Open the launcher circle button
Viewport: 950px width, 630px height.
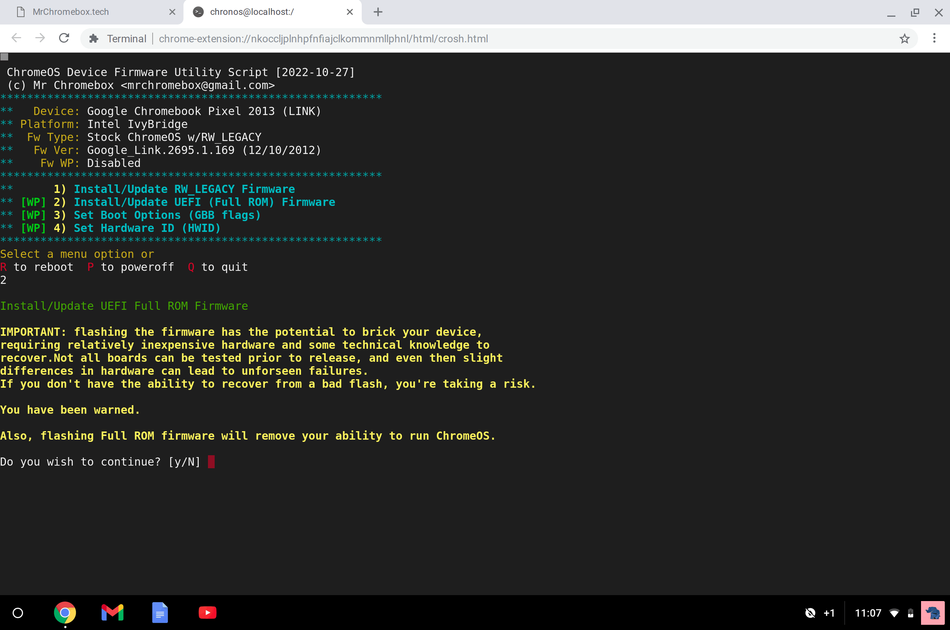coord(18,613)
